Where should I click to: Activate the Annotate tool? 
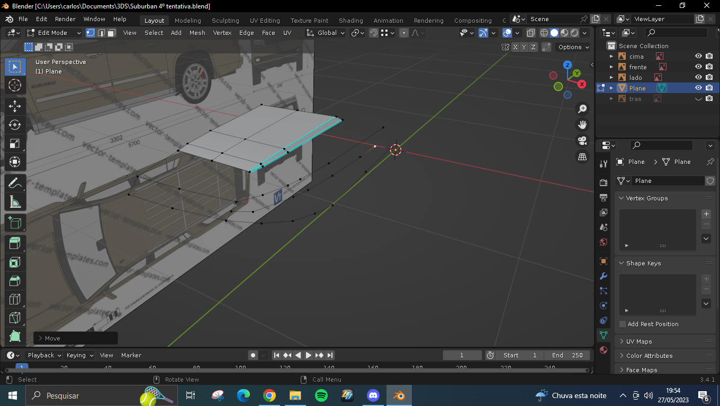coord(15,183)
